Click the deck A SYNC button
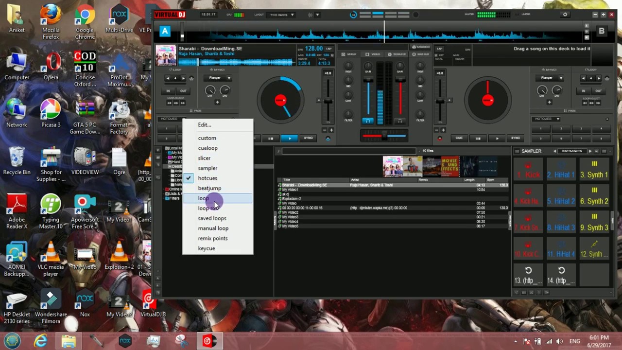Viewport: 622px width, 350px height. 309,138
